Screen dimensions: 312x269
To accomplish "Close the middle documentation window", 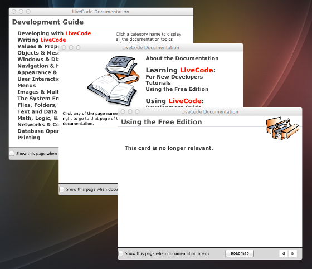I will coord(64,47).
